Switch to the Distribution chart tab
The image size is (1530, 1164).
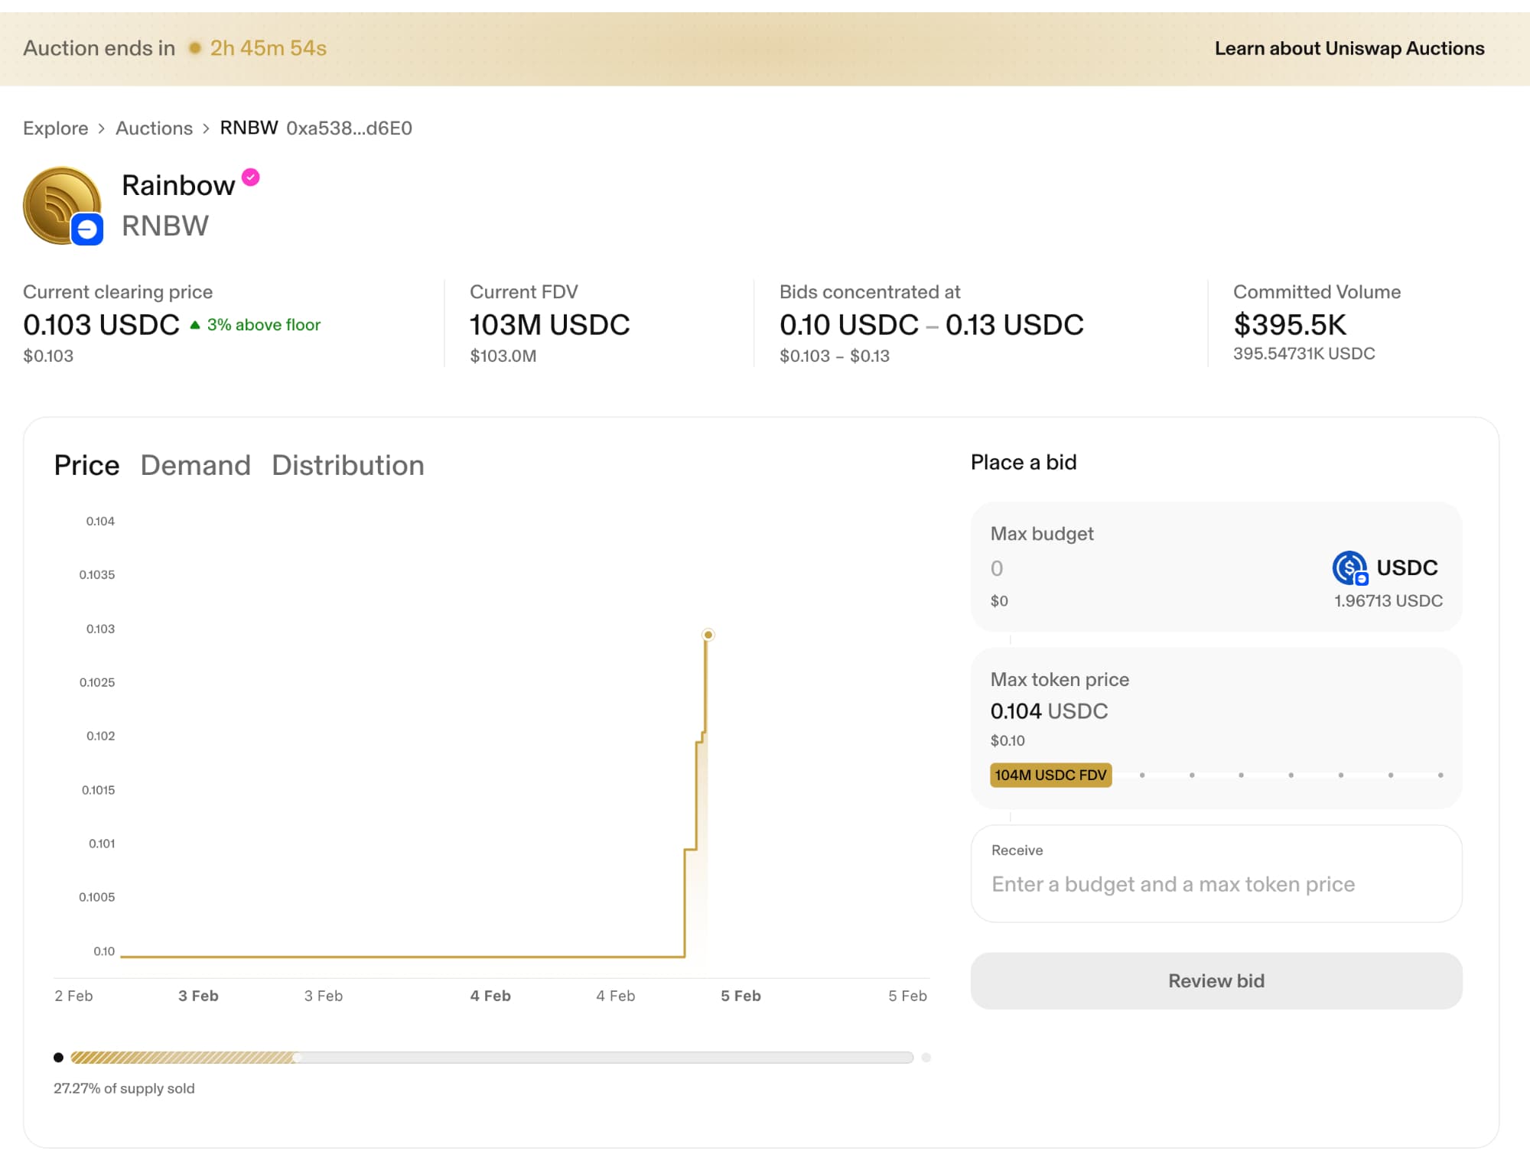click(347, 465)
